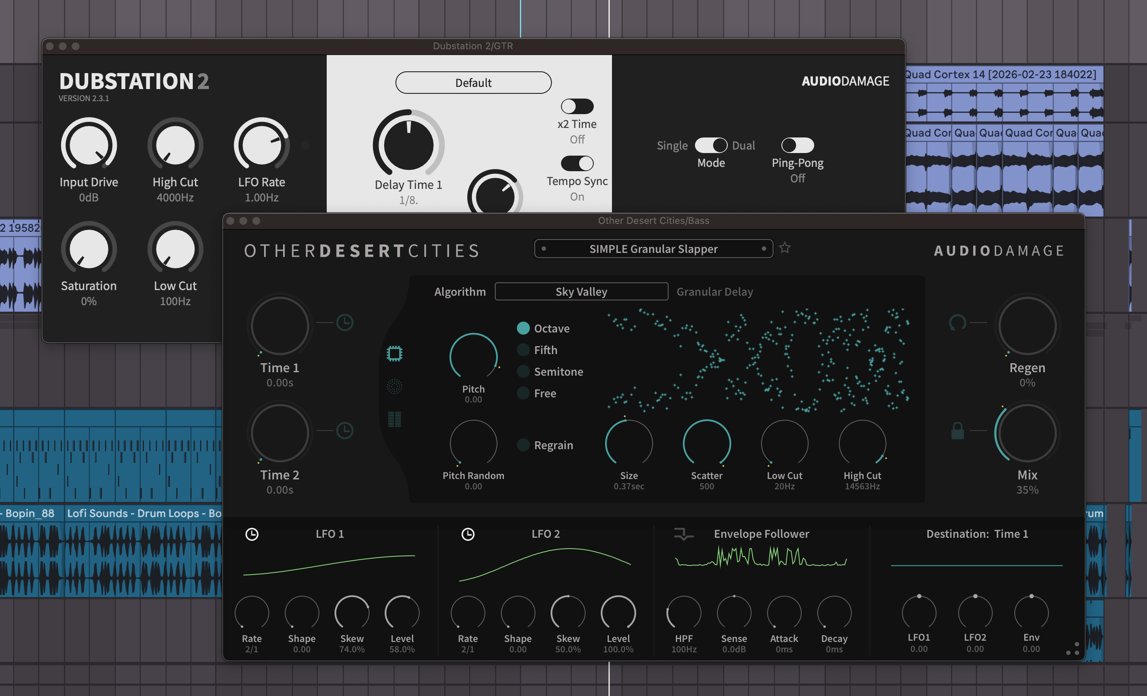Click the granular High Cut knob

click(862, 443)
